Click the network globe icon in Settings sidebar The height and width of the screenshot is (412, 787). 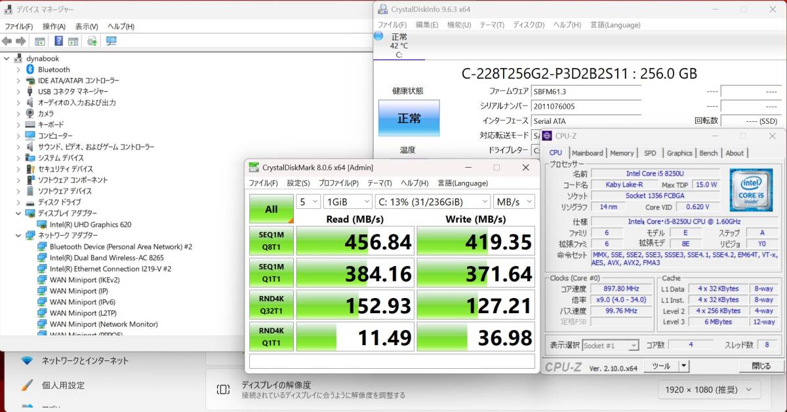27,360
